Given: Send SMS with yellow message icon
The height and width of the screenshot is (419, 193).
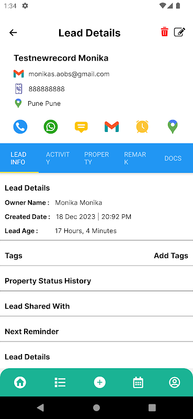Looking at the screenshot, I should pyautogui.click(x=81, y=127).
